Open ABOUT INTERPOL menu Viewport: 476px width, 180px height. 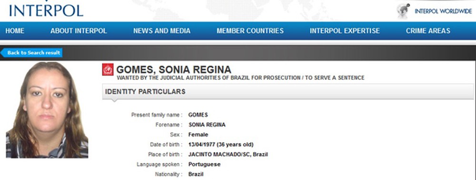(x=79, y=31)
